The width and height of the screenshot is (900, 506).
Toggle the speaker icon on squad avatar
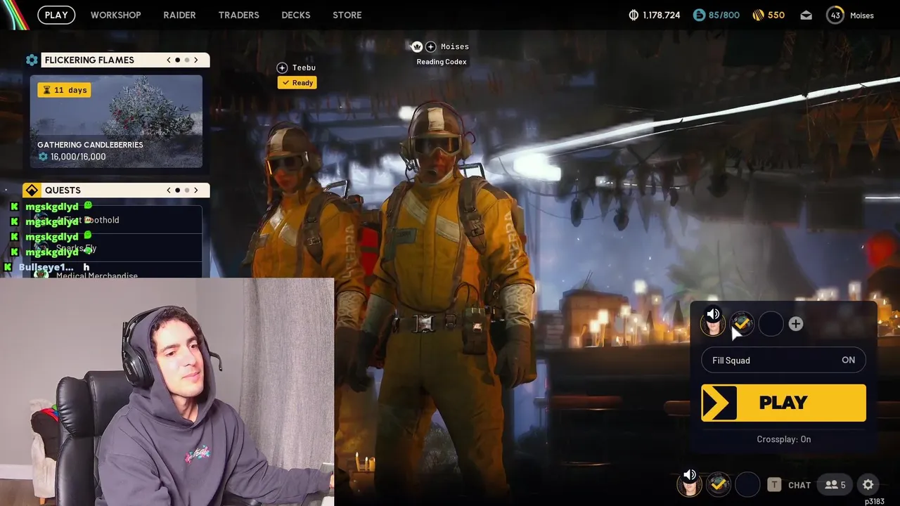(x=713, y=314)
